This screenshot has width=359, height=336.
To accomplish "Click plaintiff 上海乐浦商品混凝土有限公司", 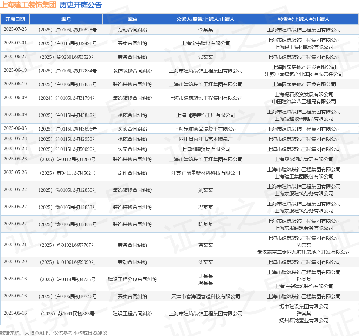I will click(x=205, y=129).
